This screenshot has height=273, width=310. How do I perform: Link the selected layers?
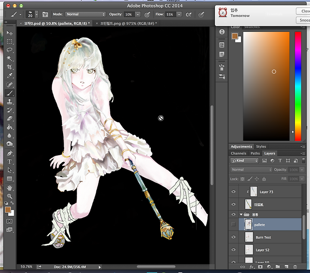[x=242, y=267]
